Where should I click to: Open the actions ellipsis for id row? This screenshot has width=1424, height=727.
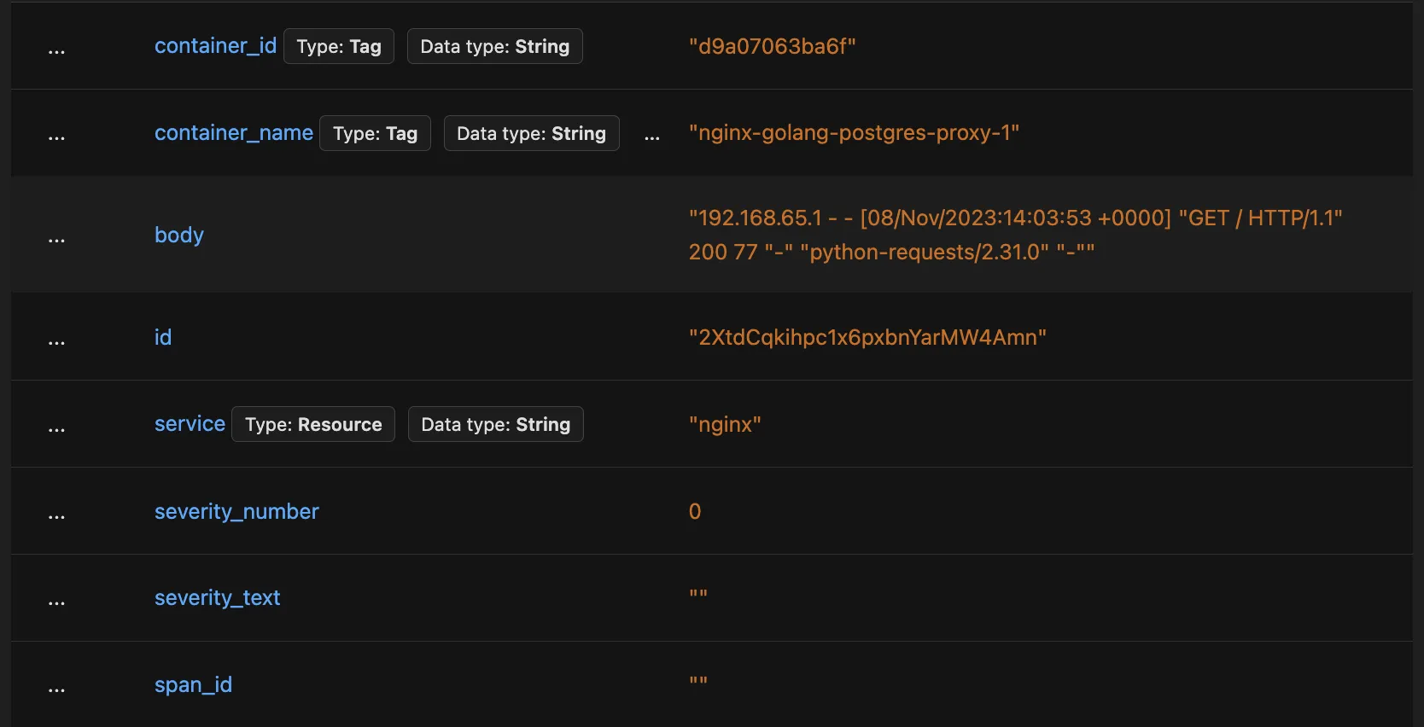coord(56,343)
